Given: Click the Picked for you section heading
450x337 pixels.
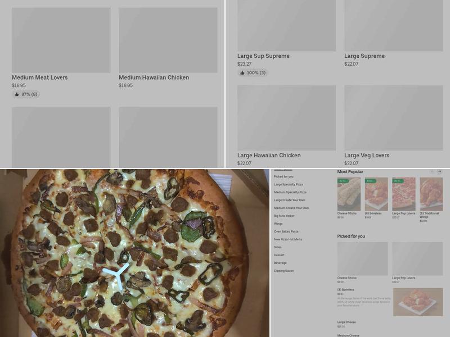Looking at the screenshot, I should point(351,236).
